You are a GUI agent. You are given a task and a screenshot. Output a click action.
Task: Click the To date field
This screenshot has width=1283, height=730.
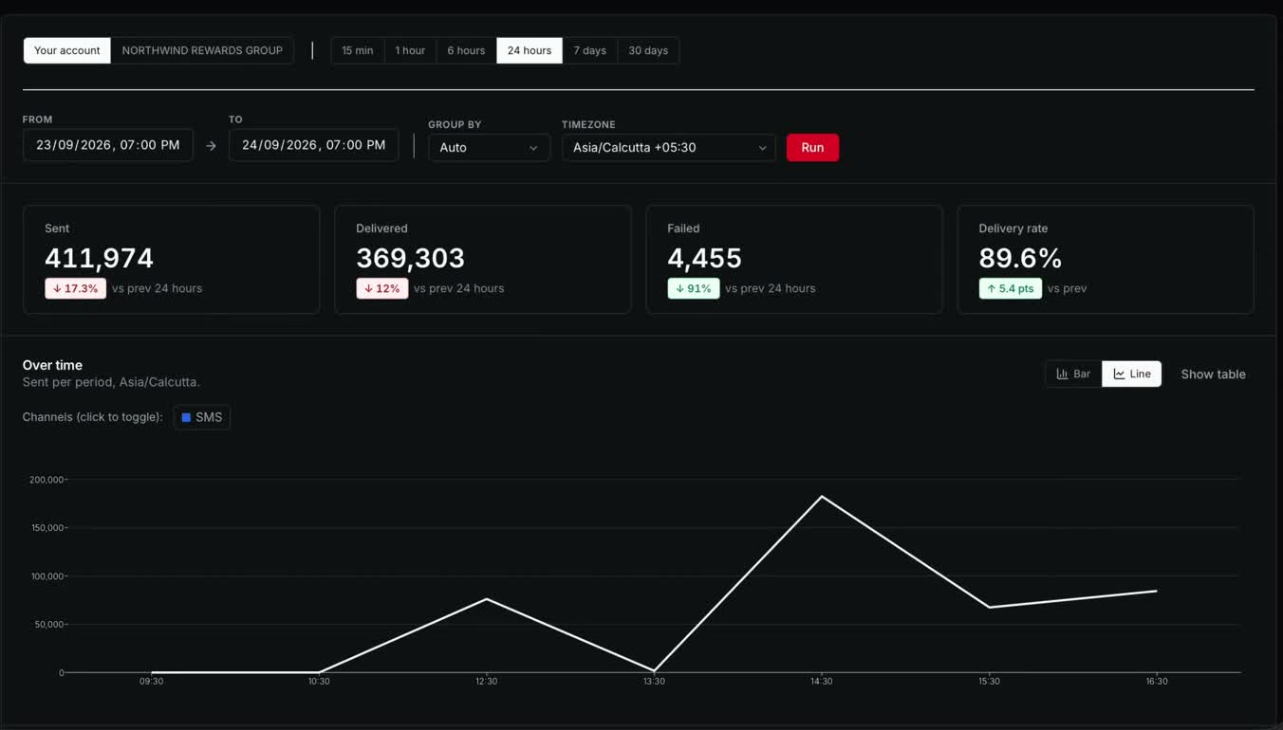tap(314, 145)
